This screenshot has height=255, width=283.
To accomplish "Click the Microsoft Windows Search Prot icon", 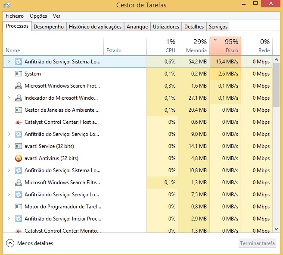I will 19,86.
